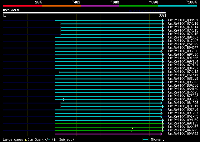Click the green ~80% legend segment
The image size is (200, 142).
coord(139,6)
